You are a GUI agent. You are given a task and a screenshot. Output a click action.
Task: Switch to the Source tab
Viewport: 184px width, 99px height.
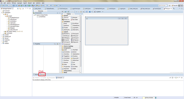36,75
